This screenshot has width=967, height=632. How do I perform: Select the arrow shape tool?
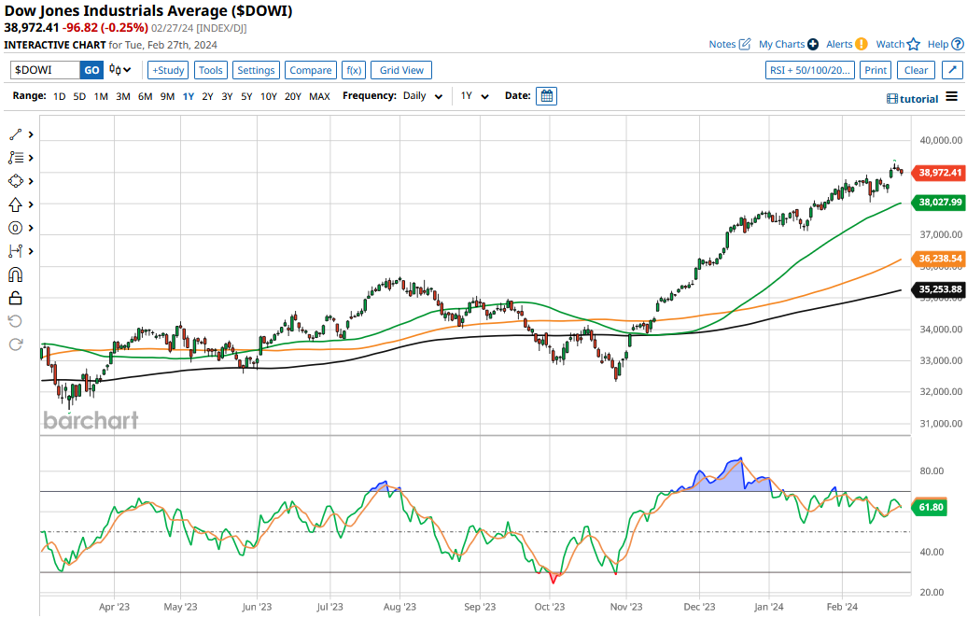[x=15, y=204]
